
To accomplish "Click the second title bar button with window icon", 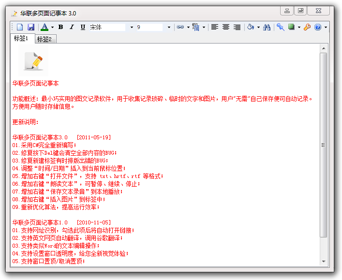I will pyautogui.click(x=300, y=11).
